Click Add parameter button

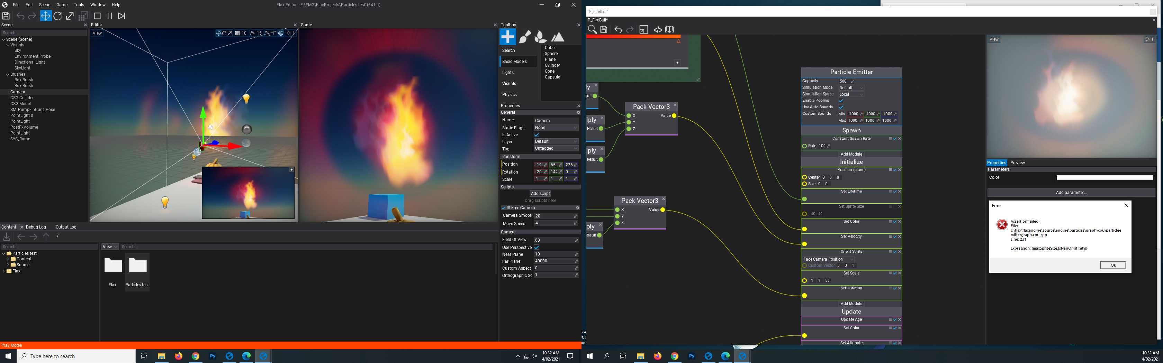point(1071,193)
